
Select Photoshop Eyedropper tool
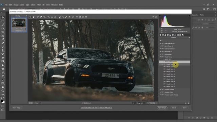tap(3, 39)
